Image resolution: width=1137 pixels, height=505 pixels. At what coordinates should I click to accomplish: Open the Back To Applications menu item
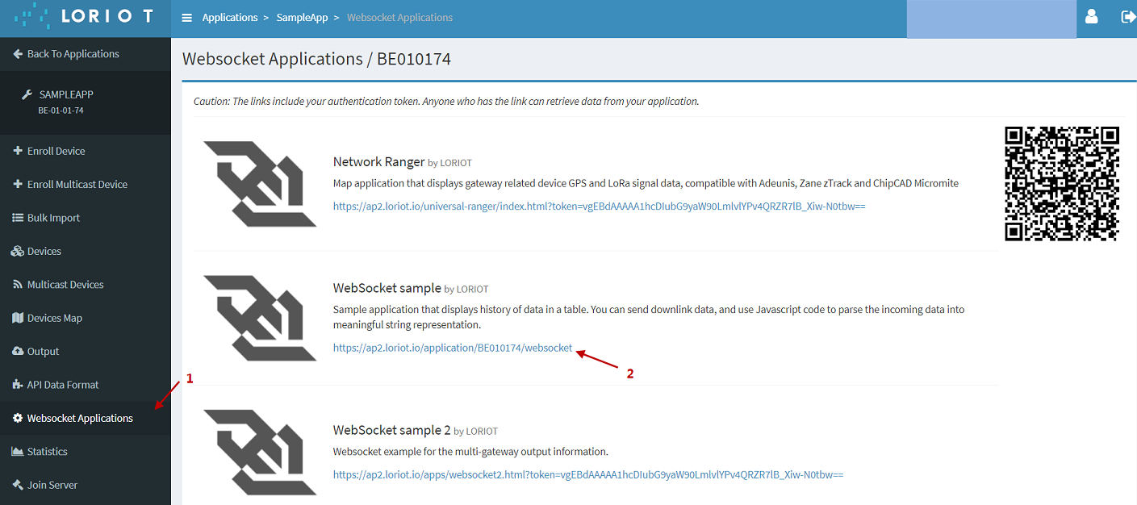[x=85, y=54]
